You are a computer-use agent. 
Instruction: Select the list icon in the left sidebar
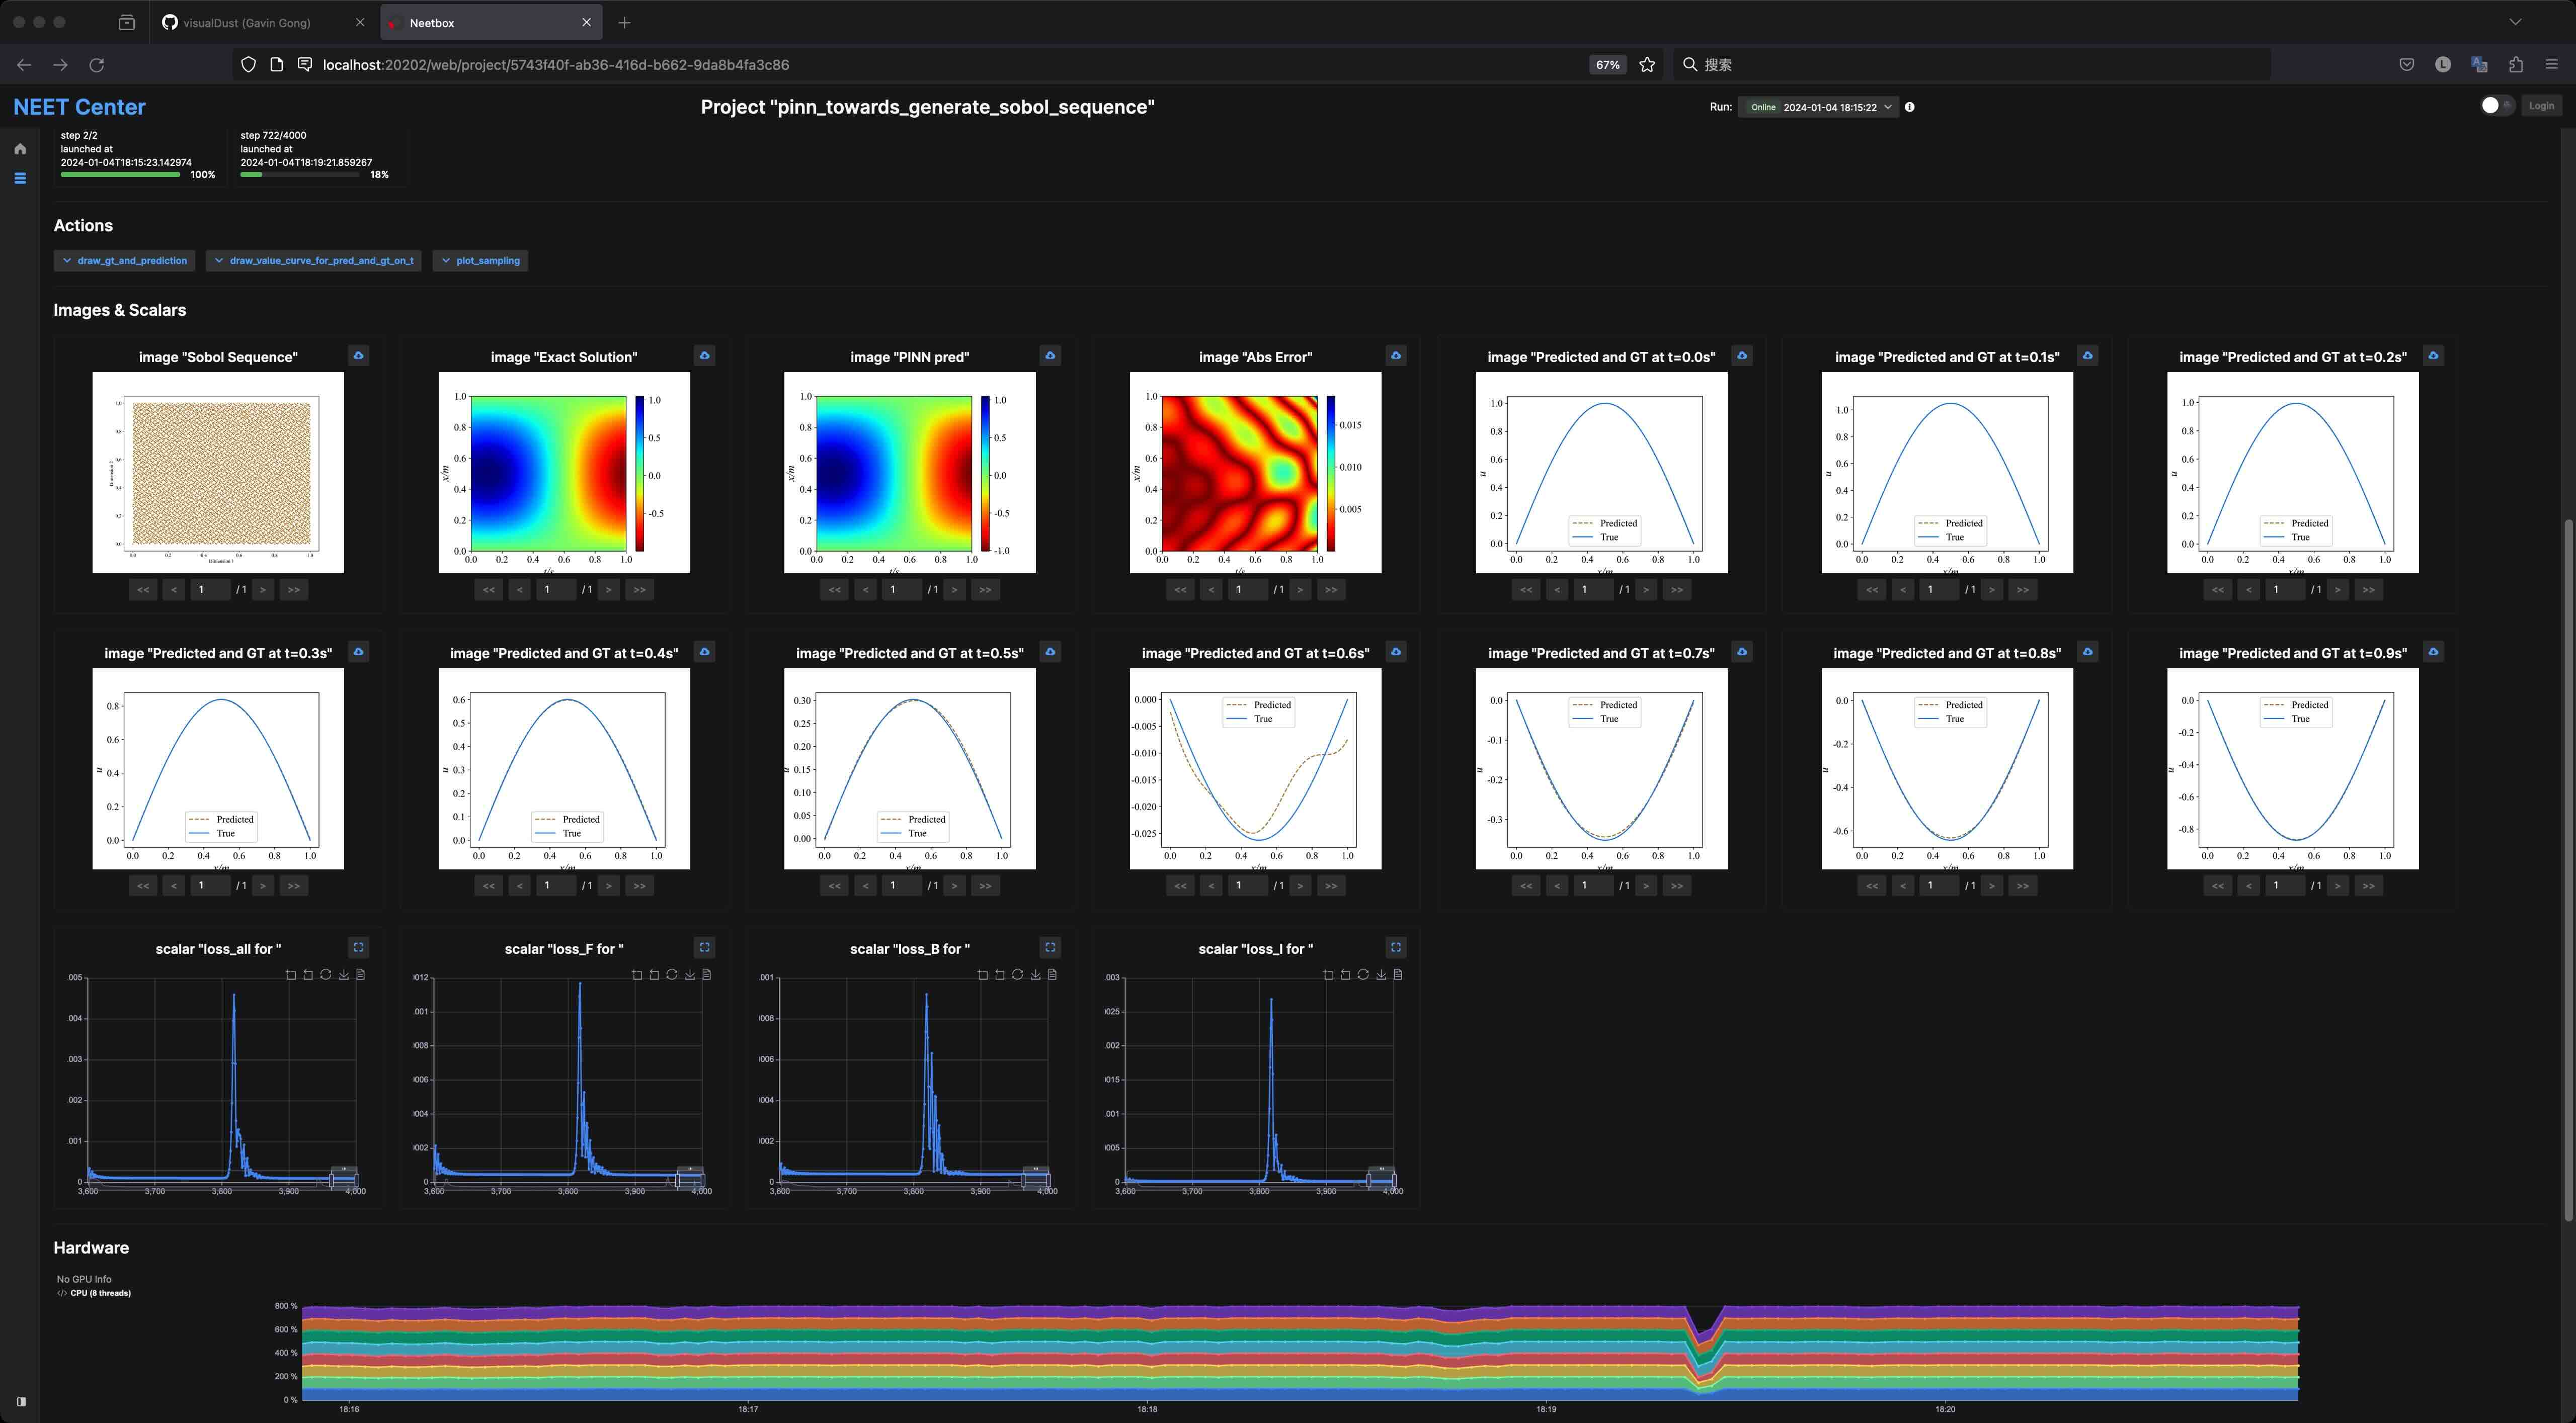(x=20, y=178)
